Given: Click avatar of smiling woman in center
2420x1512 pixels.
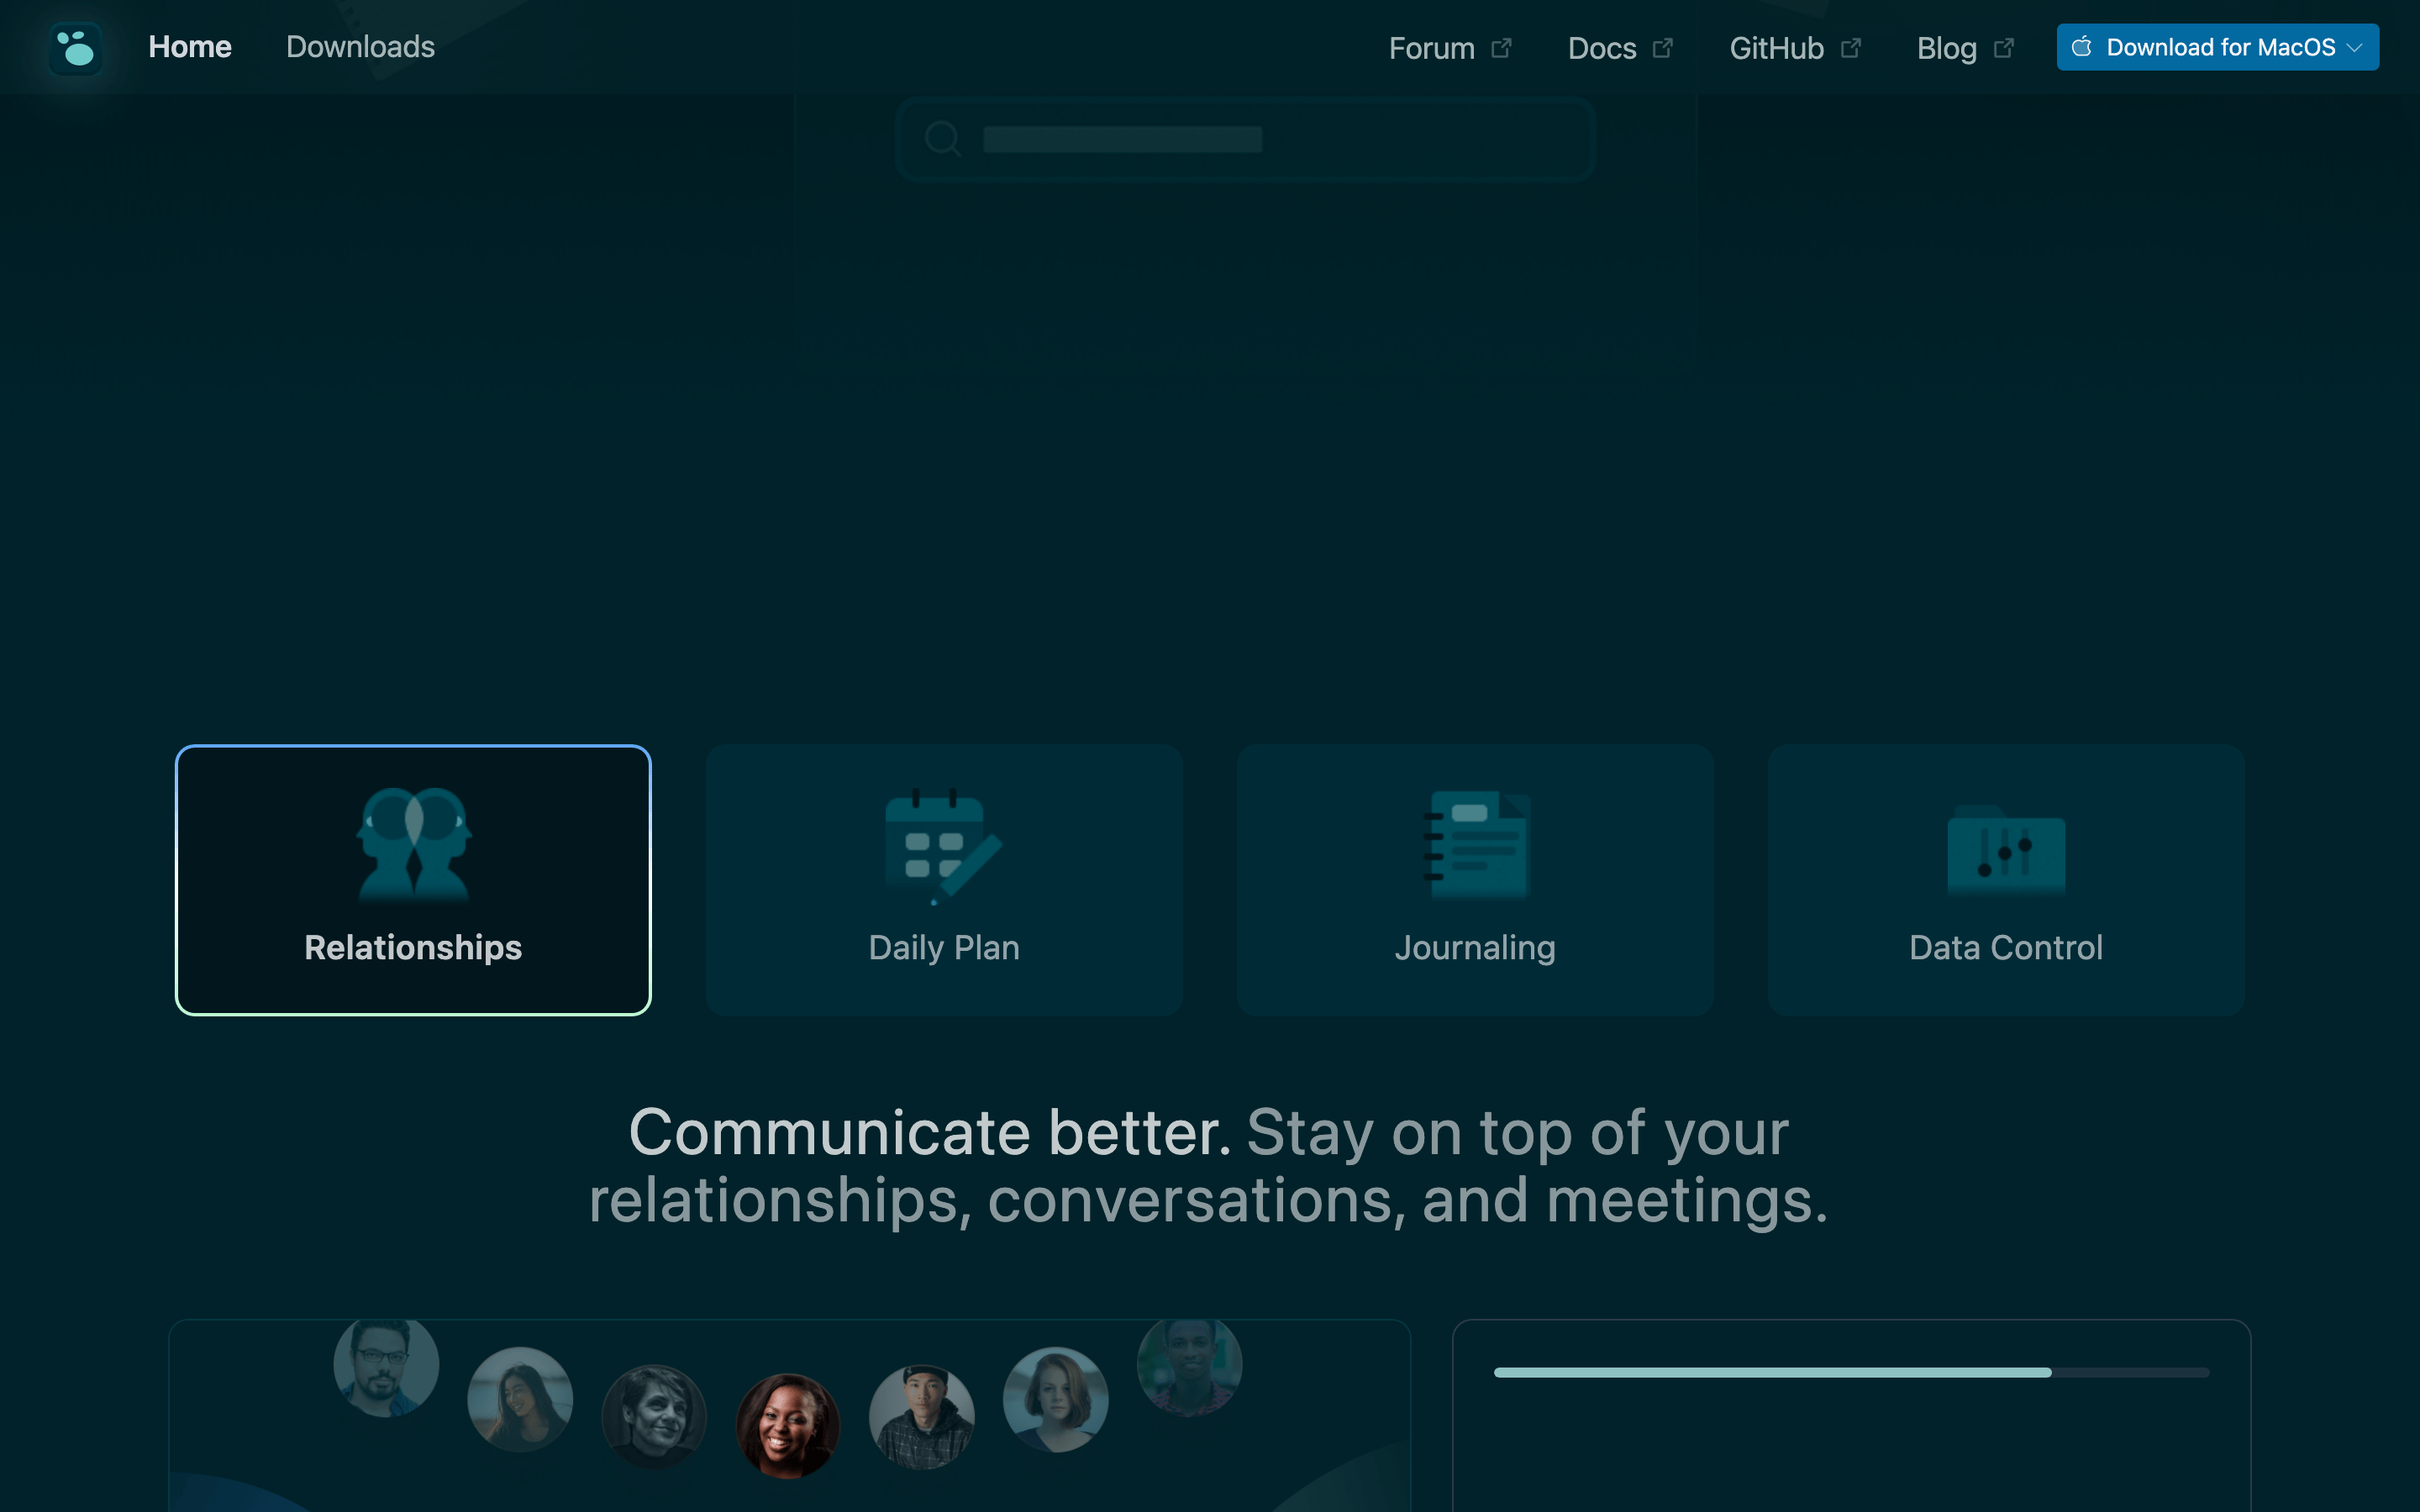Looking at the screenshot, I should (x=788, y=1425).
